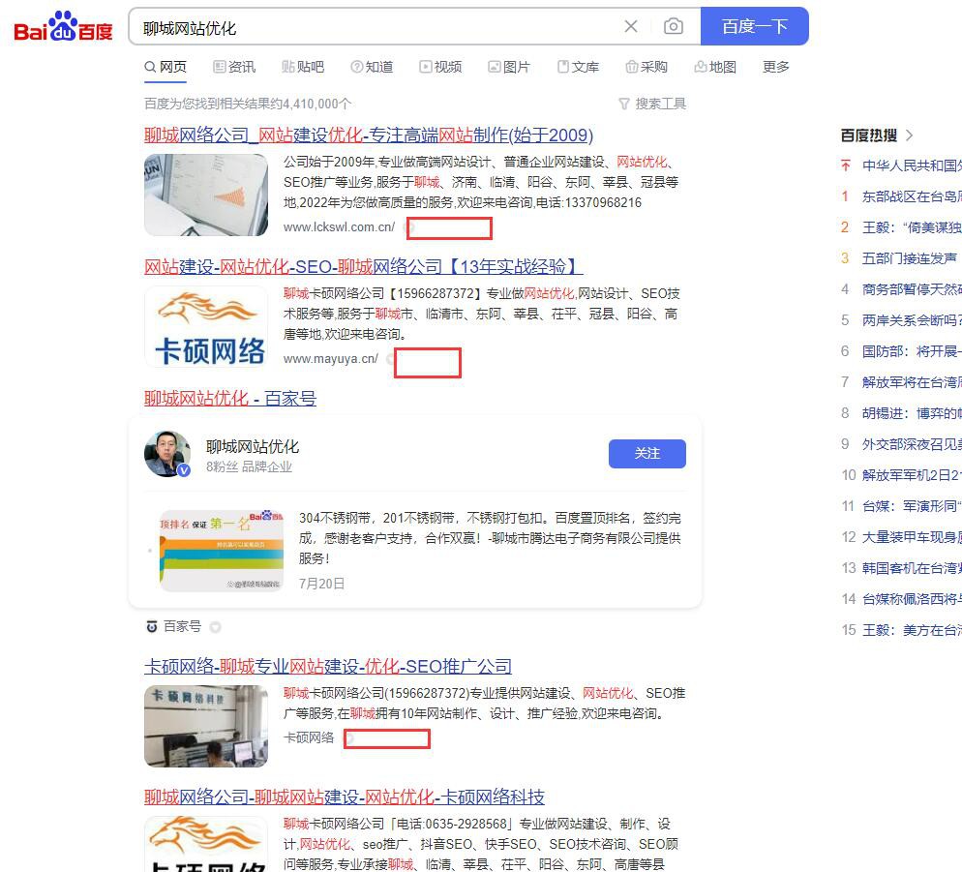Open the 聊城网站优化 - 百家号 result
Image resolution: width=962 pixels, height=872 pixels.
click(x=230, y=399)
